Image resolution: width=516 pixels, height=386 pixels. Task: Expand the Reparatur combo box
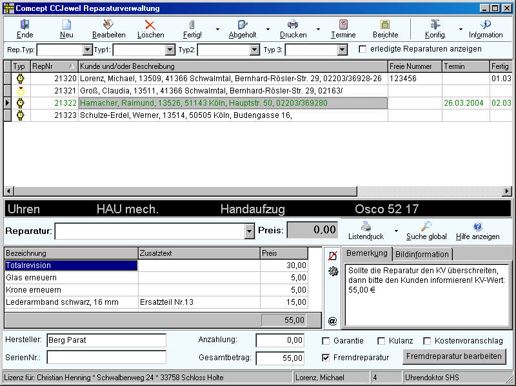point(250,231)
